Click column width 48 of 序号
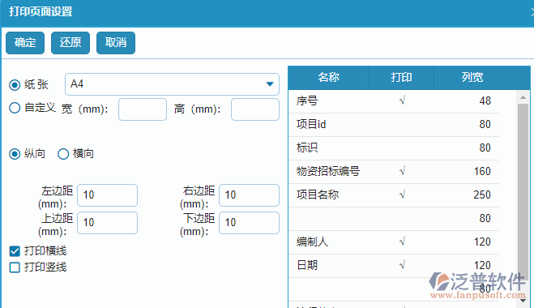534x308 pixels. (485, 101)
